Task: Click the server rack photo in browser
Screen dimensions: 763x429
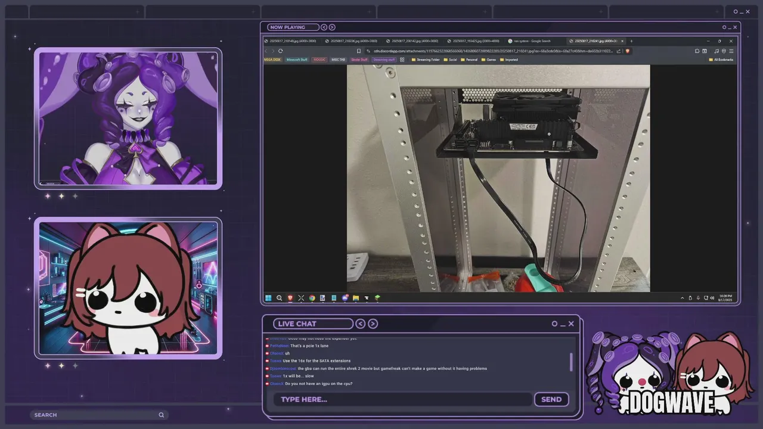Action: click(x=498, y=178)
